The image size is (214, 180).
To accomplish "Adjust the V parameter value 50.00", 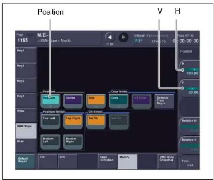I will [x=190, y=88].
